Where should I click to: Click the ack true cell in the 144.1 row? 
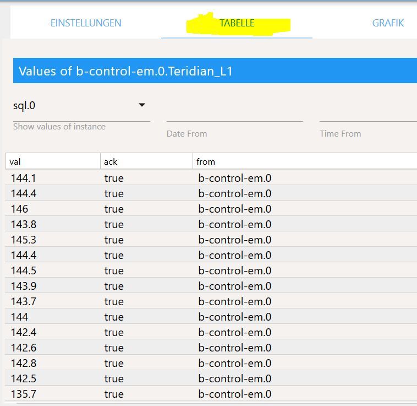[x=114, y=178]
